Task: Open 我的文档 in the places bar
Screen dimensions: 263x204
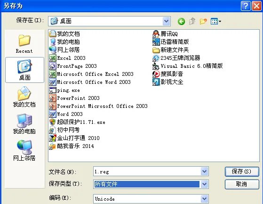Action: [x=24, y=97]
